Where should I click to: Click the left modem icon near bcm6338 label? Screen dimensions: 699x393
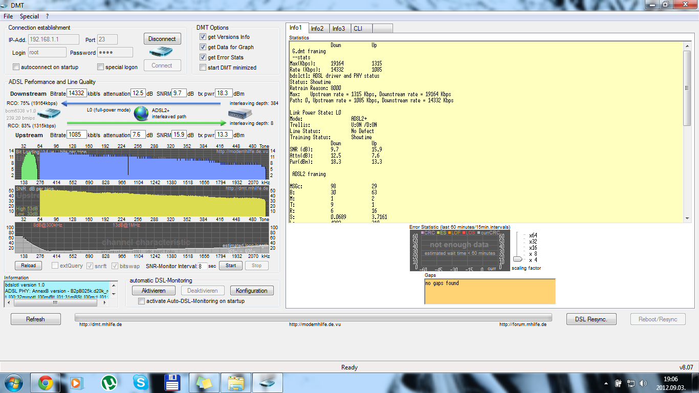coord(50,115)
